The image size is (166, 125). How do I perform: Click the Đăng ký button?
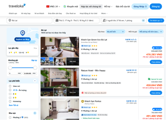[156, 6]
